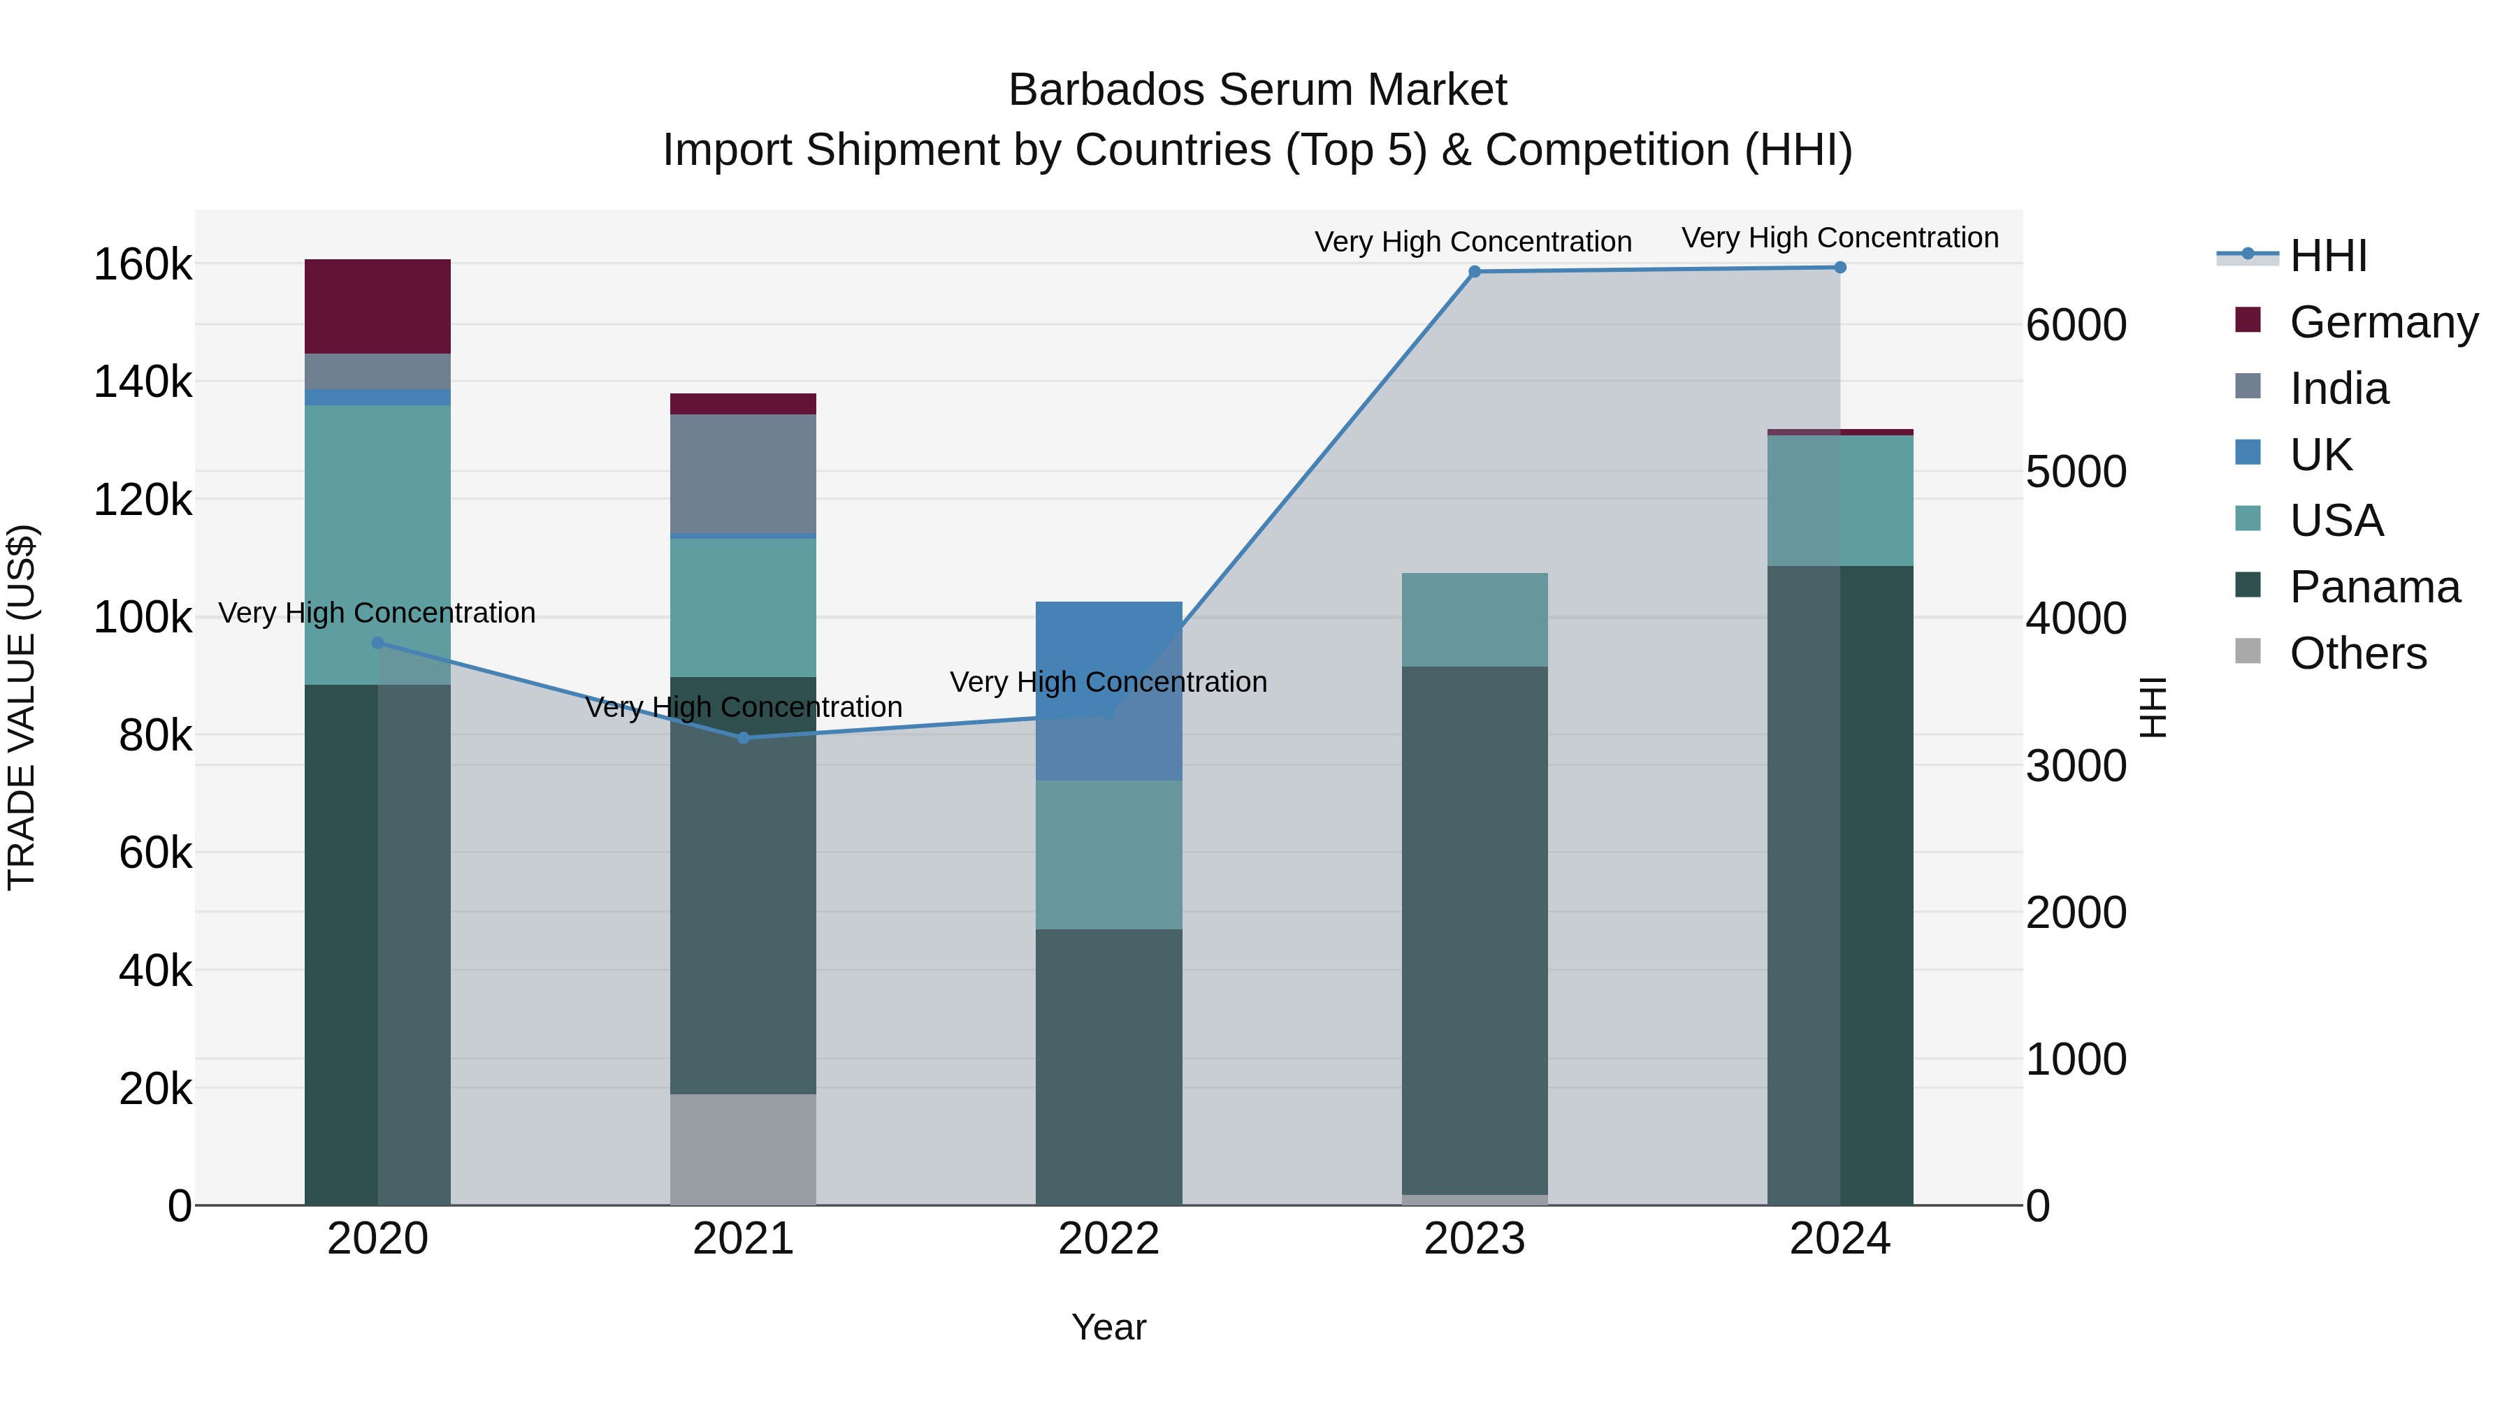Viewport: 2516px width, 1415px height.
Task: Click the USA segment of the 2023 bar
Action: (x=1475, y=620)
